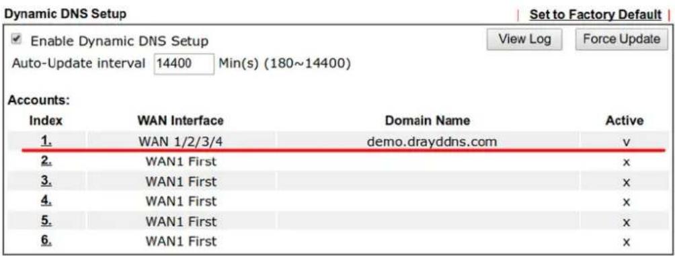Select the demo.drayddns.com domain name cell
Image resolution: width=675 pixels, height=256 pixels.
[432, 141]
